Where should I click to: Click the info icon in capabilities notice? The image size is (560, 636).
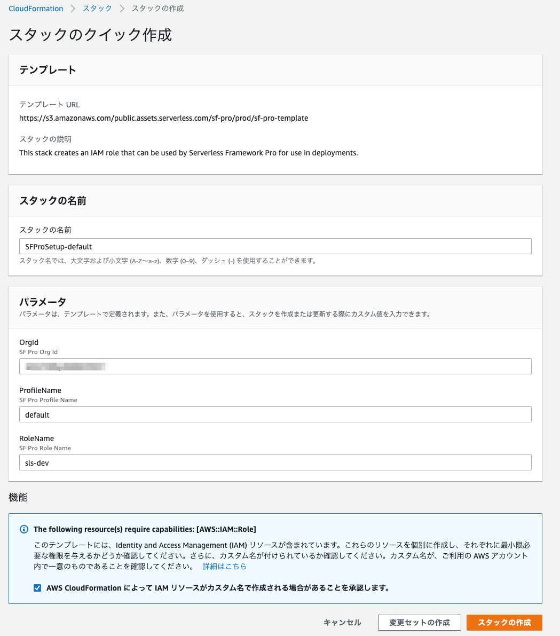tap(24, 529)
